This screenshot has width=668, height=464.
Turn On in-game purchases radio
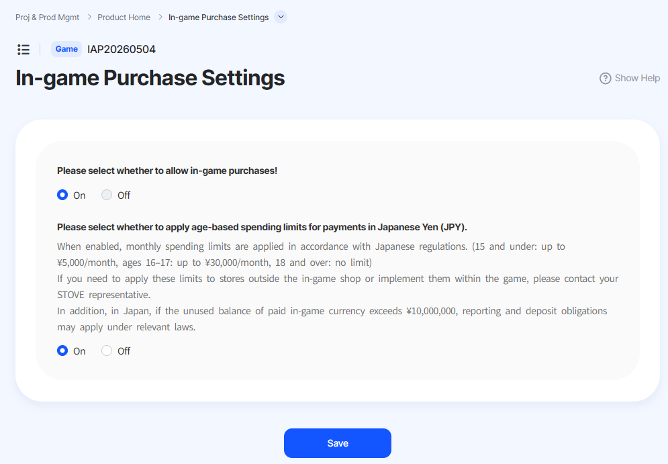coord(62,195)
